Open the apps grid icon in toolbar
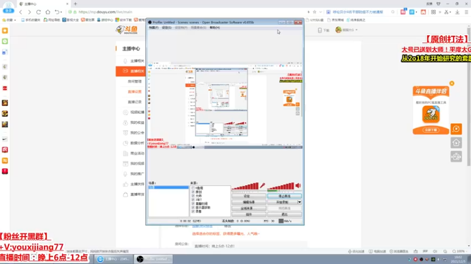 (x=433, y=12)
